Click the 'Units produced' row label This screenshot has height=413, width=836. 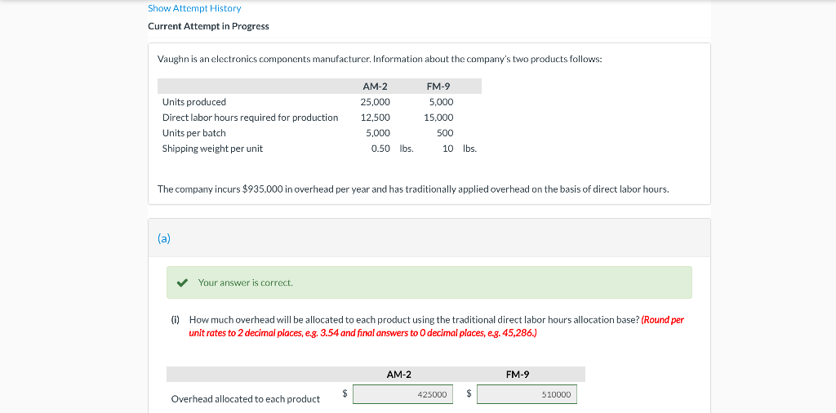194,102
